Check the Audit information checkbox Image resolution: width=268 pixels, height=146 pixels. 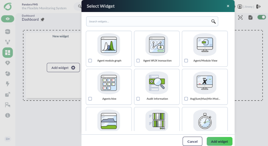(x=138, y=99)
